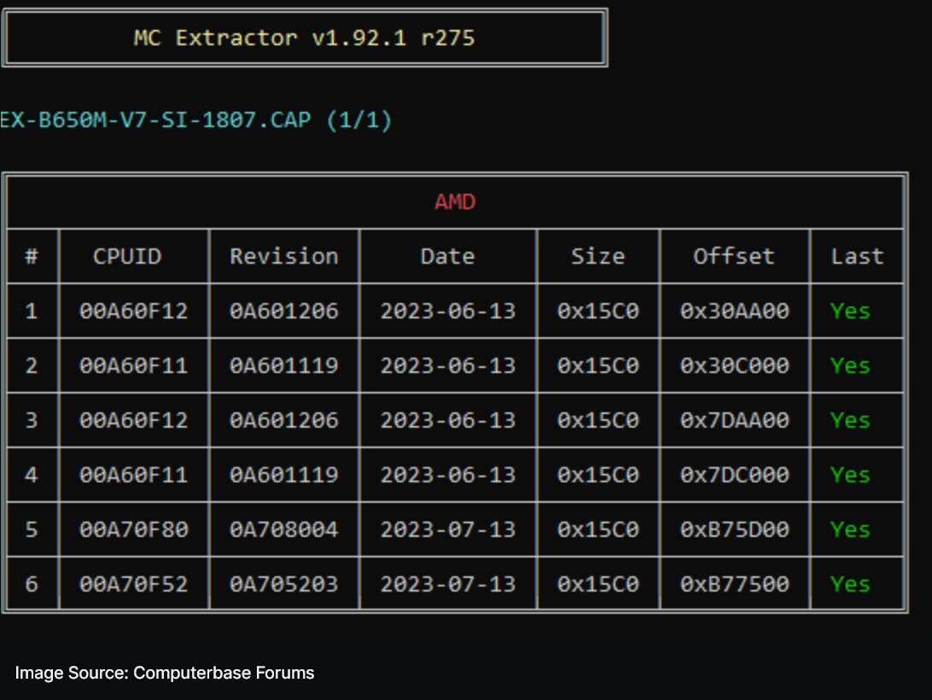
Task: Click the Revision column header
Action: point(284,256)
